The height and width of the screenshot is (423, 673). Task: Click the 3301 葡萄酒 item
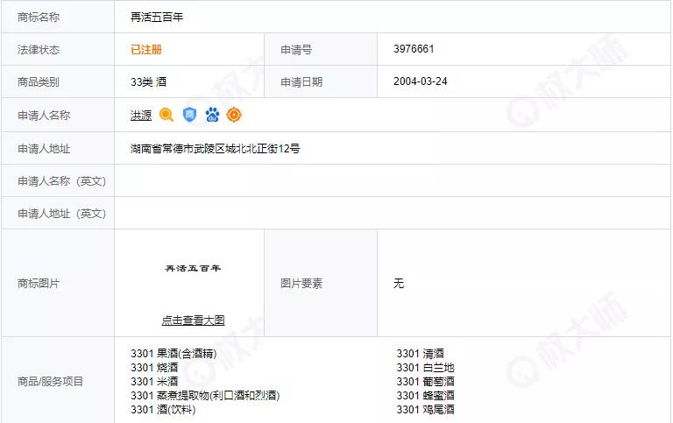[x=425, y=381]
